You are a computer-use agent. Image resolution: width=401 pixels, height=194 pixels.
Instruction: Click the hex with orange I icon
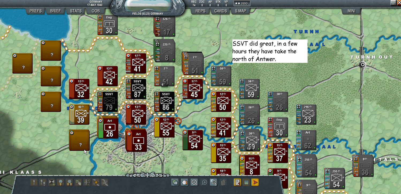point(185,183)
